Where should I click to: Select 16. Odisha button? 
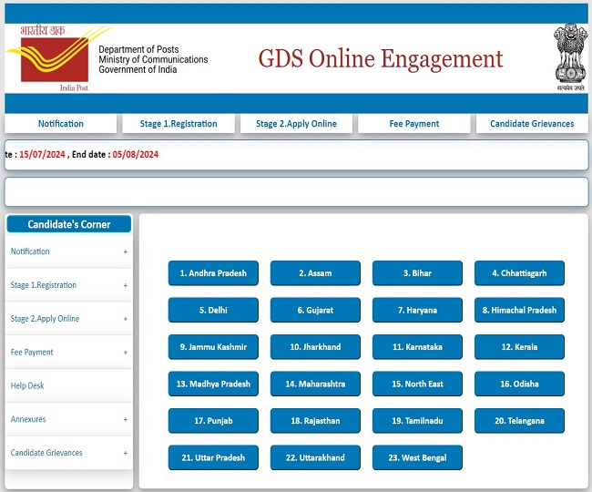pyautogui.click(x=519, y=384)
